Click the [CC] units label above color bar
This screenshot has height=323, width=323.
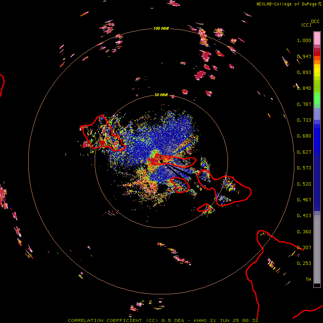point(306,25)
